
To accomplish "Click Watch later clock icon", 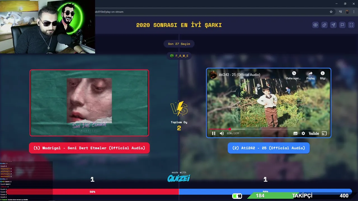I will (x=294, y=73).
